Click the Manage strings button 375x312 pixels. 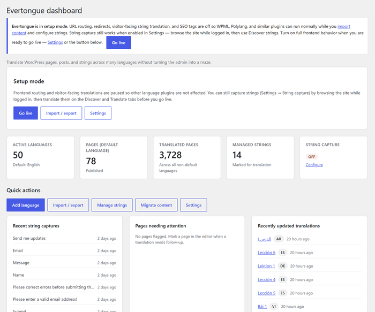point(112,205)
